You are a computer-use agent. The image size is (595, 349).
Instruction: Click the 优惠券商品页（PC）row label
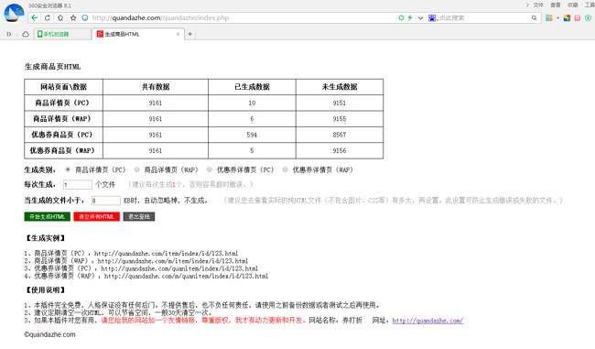pyautogui.click(x=62, y=135)
